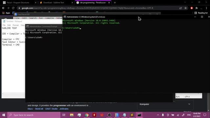Show hidden system tray icons
Image resolution: width=210 pixels, height=118 pixels.
[158, 115]
